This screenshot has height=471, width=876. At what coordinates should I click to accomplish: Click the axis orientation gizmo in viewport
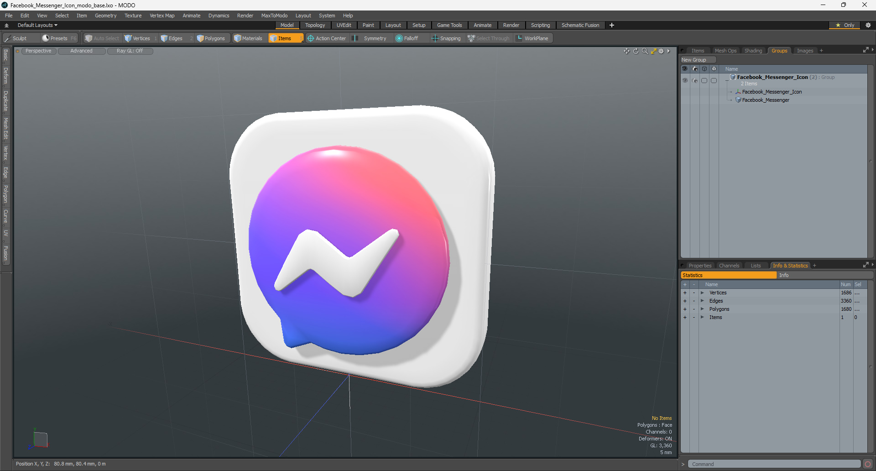pyautogui.click(x=38, y=439)
